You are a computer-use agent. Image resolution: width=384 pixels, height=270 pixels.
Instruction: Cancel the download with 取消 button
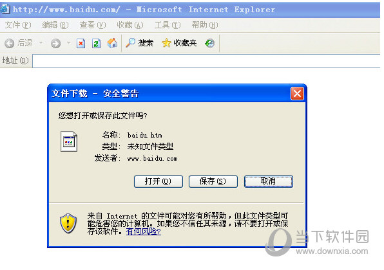coord(269,181)
